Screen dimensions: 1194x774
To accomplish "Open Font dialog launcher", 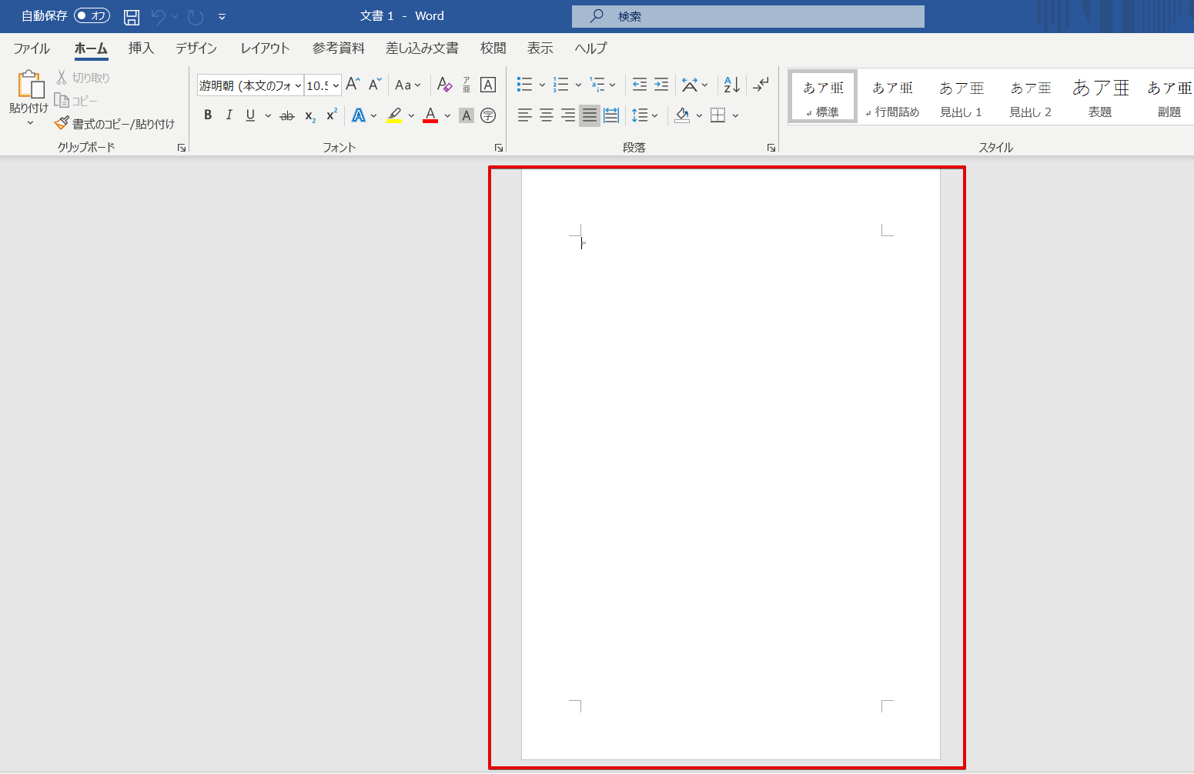I will click(499, 148).
